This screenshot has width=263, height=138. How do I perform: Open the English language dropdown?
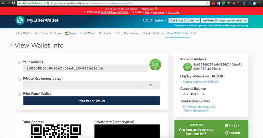(160, 20)
